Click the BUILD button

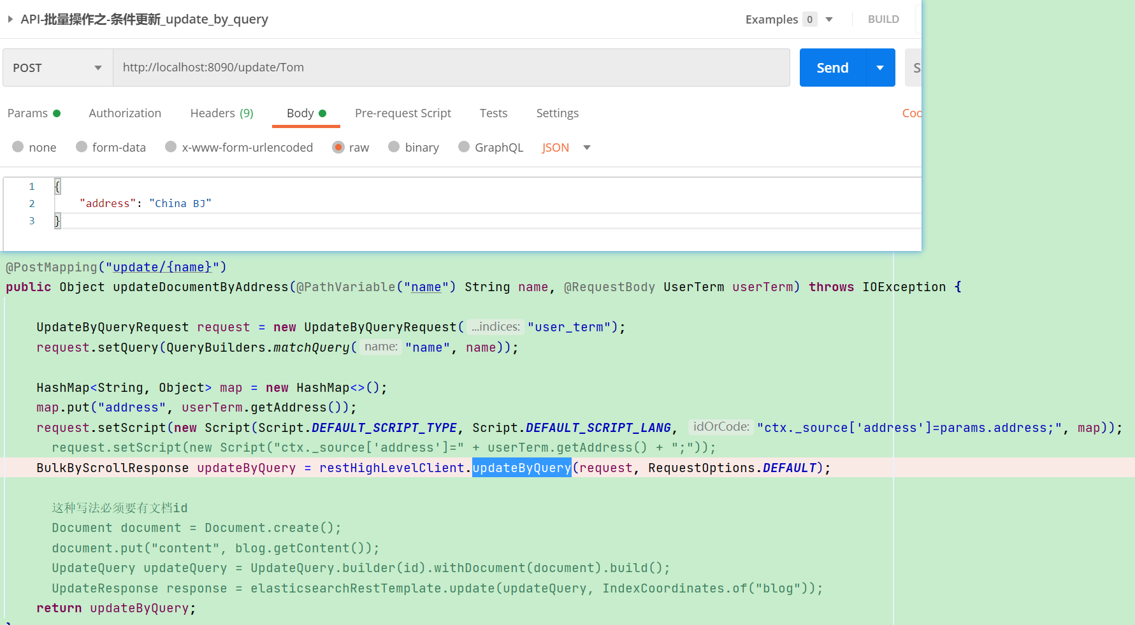pos(883,19)
